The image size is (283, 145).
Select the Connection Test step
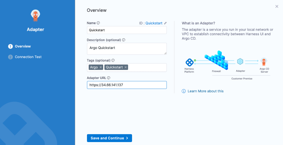(25, 57)
